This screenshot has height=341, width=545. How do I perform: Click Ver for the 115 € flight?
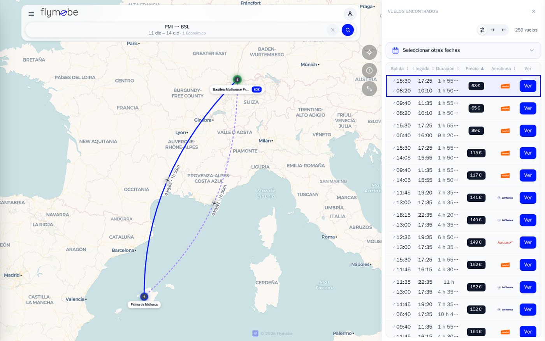click(528, 153)
